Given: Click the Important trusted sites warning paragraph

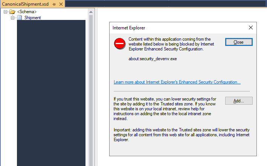Looking at the screenshot, I should (182, 135).
